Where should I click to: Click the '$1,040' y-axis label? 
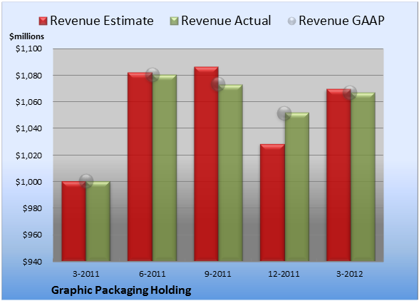29,128
